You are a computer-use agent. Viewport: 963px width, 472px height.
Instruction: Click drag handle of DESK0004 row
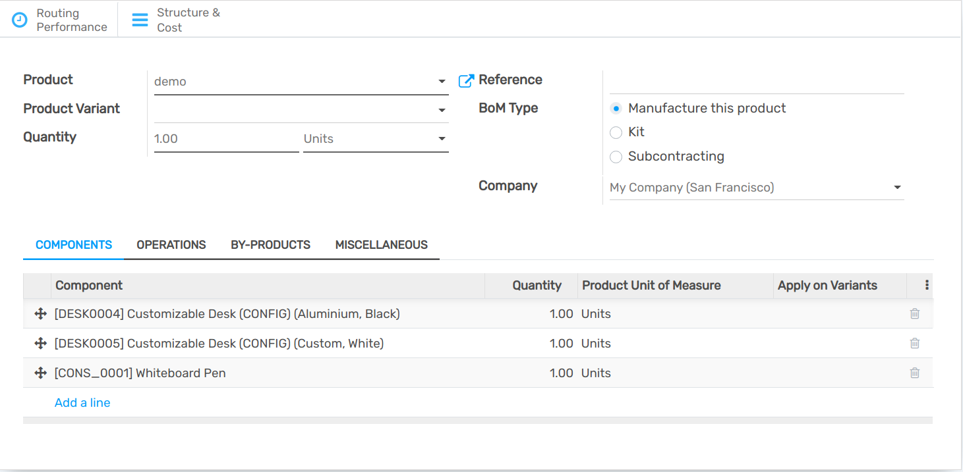40,314
